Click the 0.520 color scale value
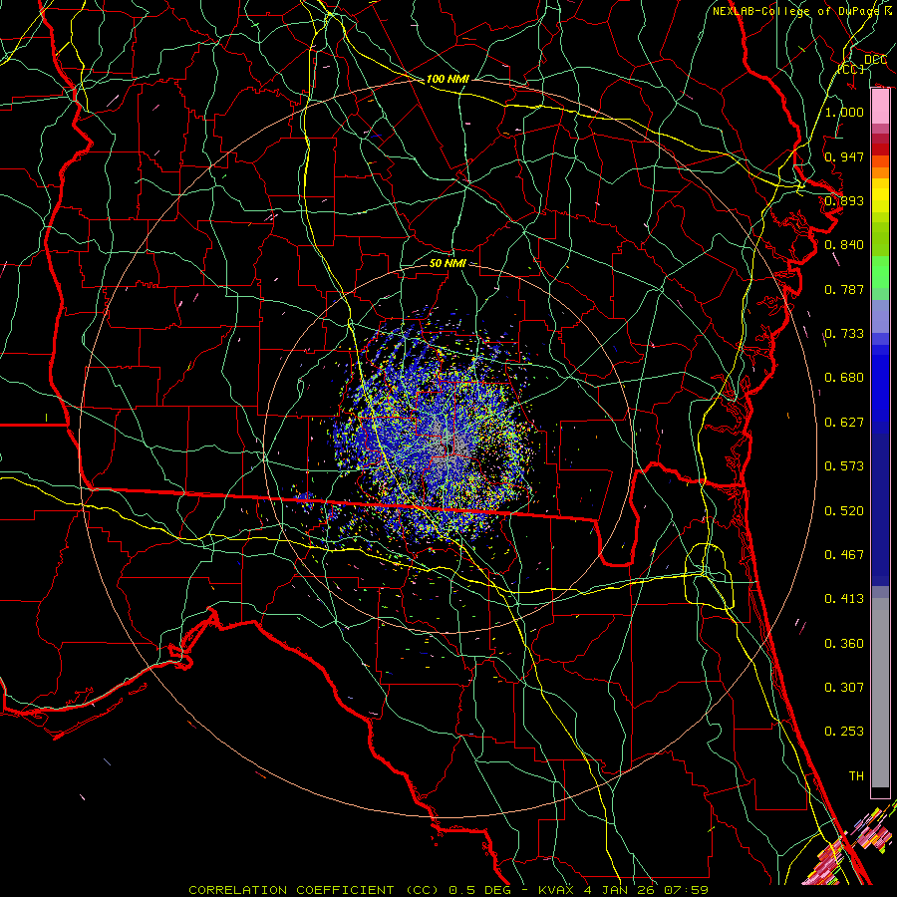The image size is (897, 897). [x=844, y=511]
